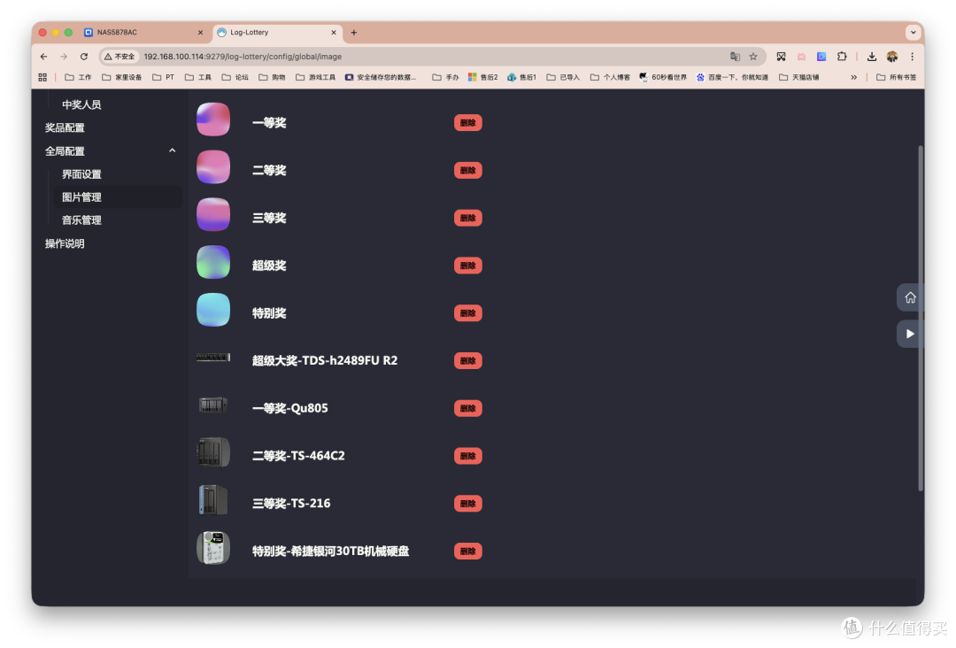Viewport: 956px width, 648px height.
Task: Open the 二等奖 gradient thumbnail
Action: coord(213,167)
